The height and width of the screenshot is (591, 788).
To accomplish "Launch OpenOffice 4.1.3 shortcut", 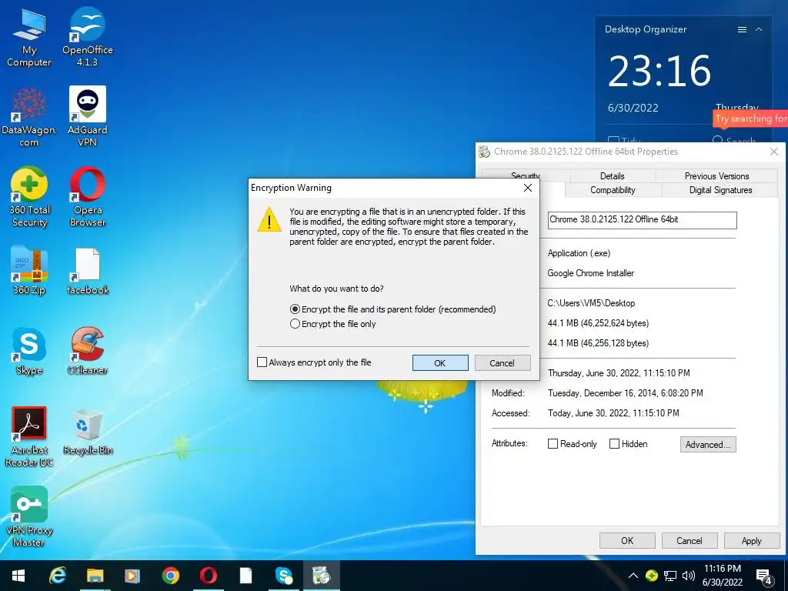I will (88, 38).
